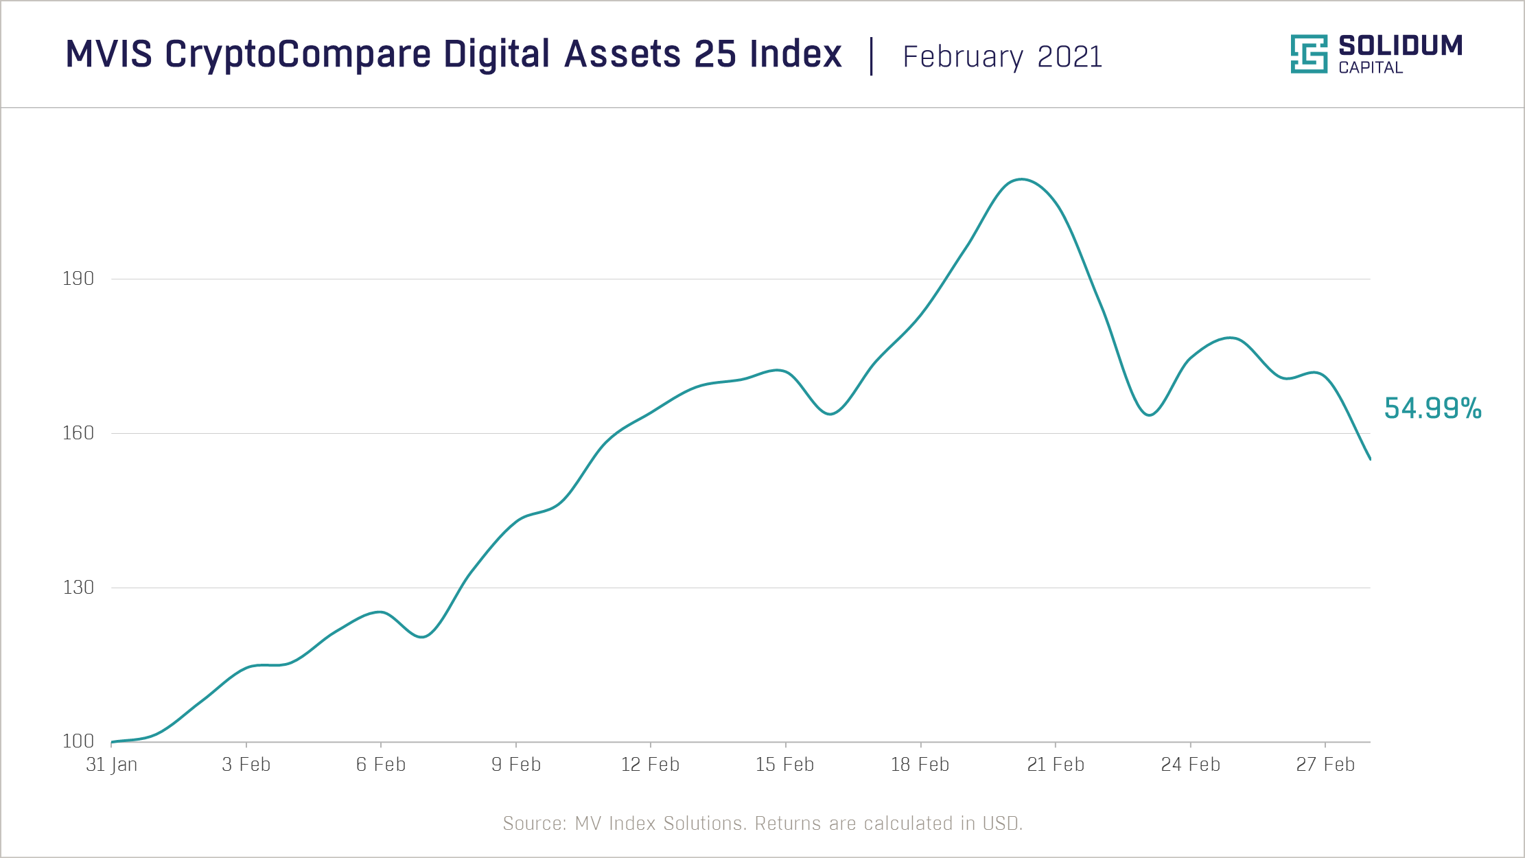This screenshot has height=858, width=1525.
Task: Click the Solidum Capital logo icon
Action: click(1308, 54)
